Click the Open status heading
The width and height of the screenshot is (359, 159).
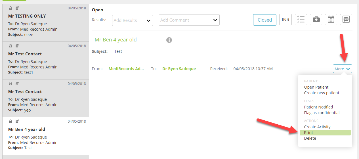coord(98,10)
